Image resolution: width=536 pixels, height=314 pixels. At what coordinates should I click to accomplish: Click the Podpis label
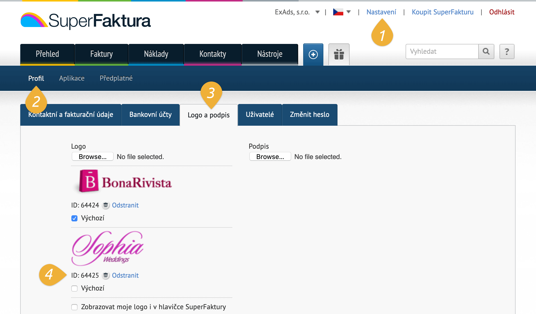click(259, 146)
